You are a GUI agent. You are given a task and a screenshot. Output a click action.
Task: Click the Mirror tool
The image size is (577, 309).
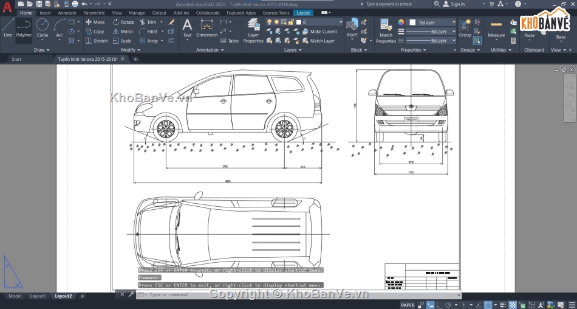tap(123, 32)
